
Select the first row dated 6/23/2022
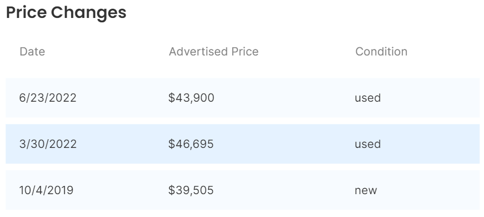(243, 98)
